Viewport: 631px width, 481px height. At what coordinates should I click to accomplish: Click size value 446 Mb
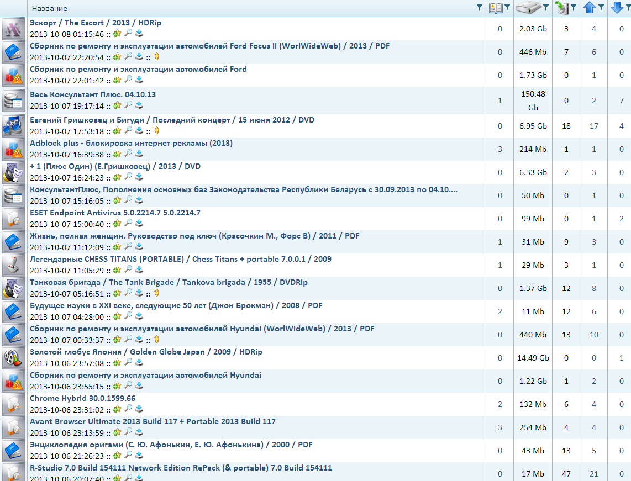(x=533, y=52)
